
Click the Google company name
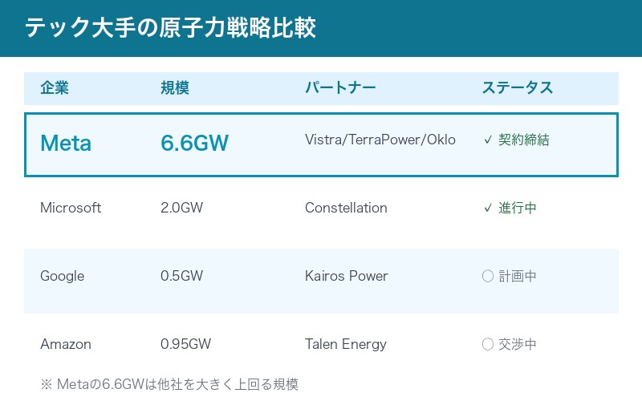click(62, 276)
